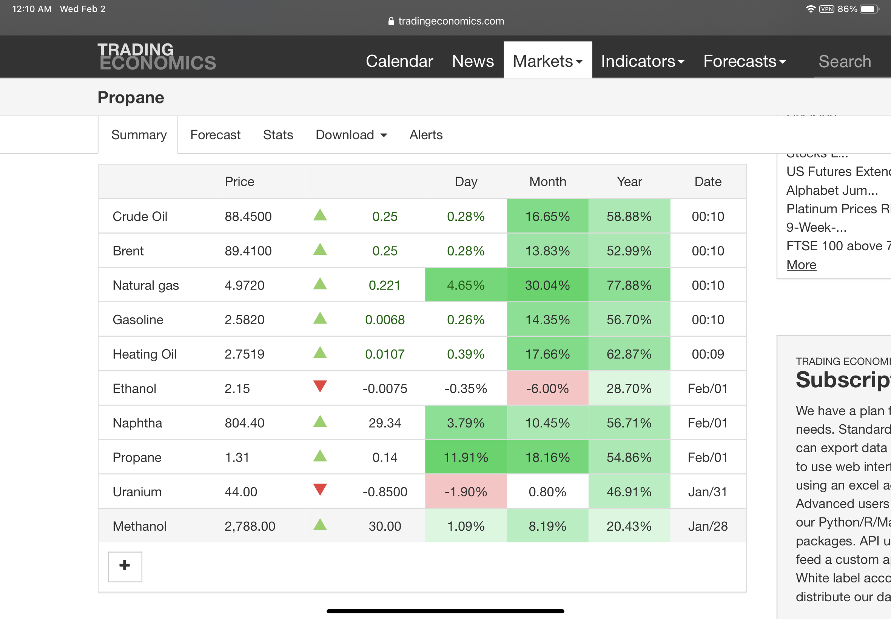The height and width of the screenshot is (619, 891).
Task: Open the Crude Oil commodity link
Action: [x=140, y=216]
